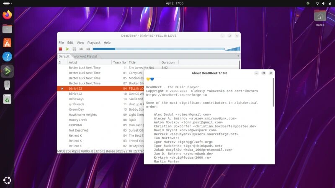Select Relient K track 02 row

[x=100, y=146]
